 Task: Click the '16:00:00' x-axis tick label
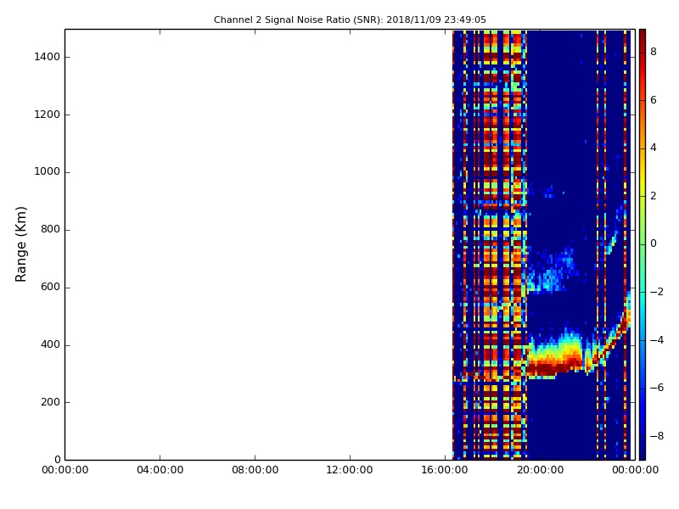point(445,470)
